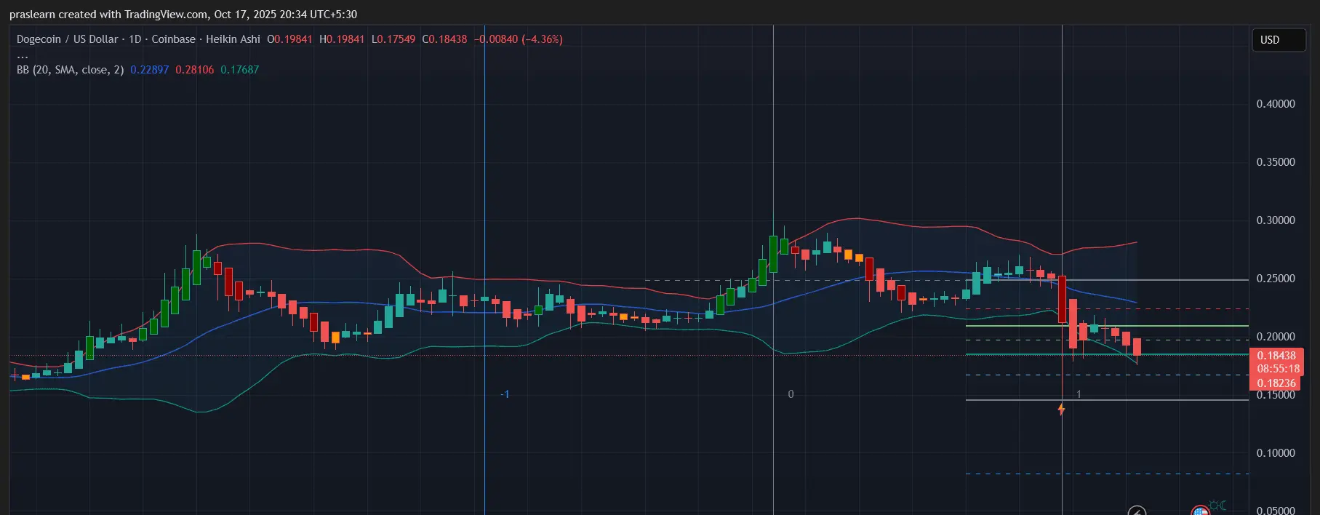Click the TradingView.com credit in the header

click(x=167, y=15)
